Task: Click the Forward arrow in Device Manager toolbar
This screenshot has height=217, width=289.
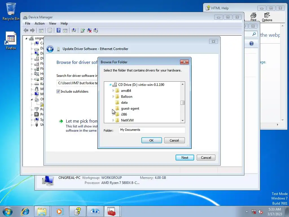Action: (x=32, y=30)
